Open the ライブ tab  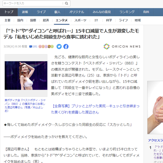tap(41, 12)
